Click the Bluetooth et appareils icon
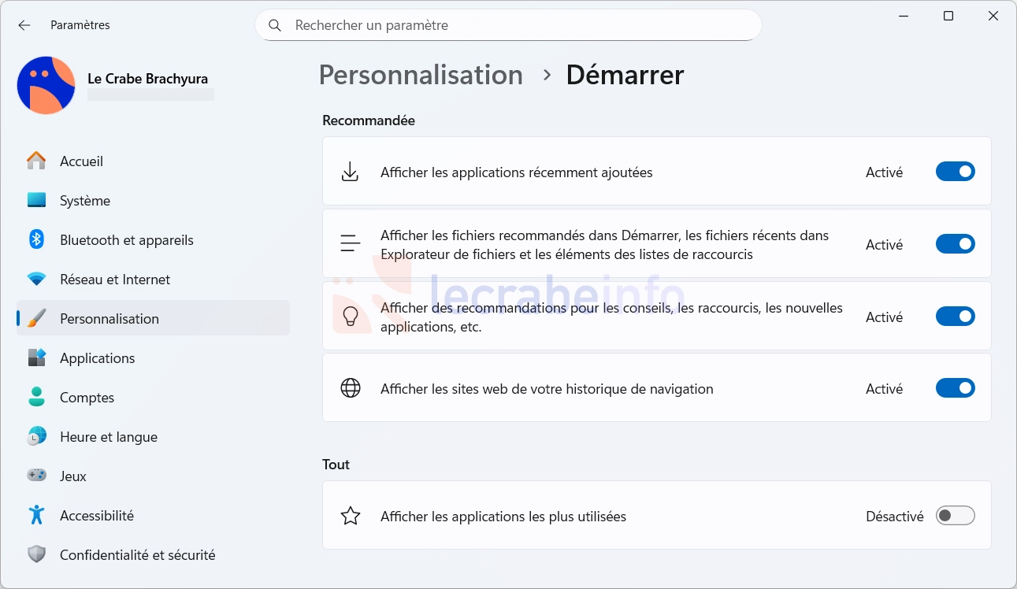The image size is (1017, 589). click(36, 240)
